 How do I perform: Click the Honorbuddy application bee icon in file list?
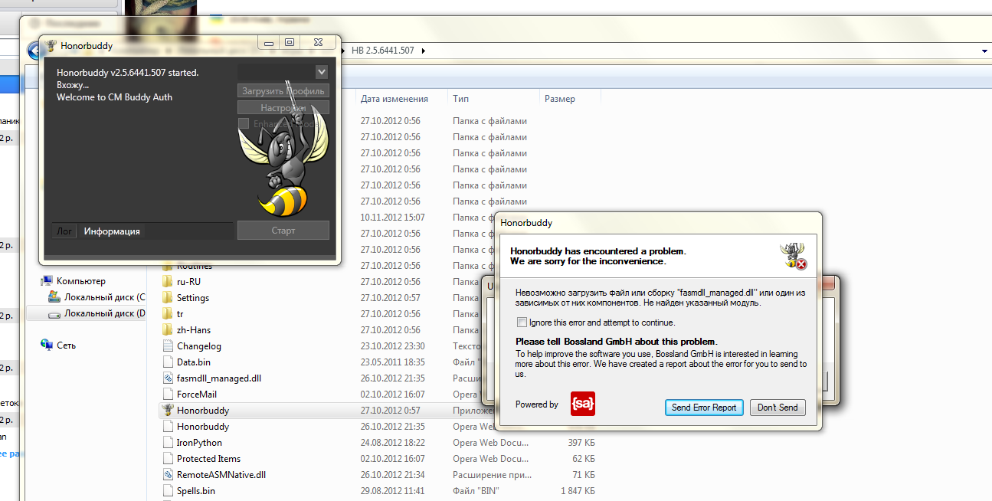pos(168,410)
